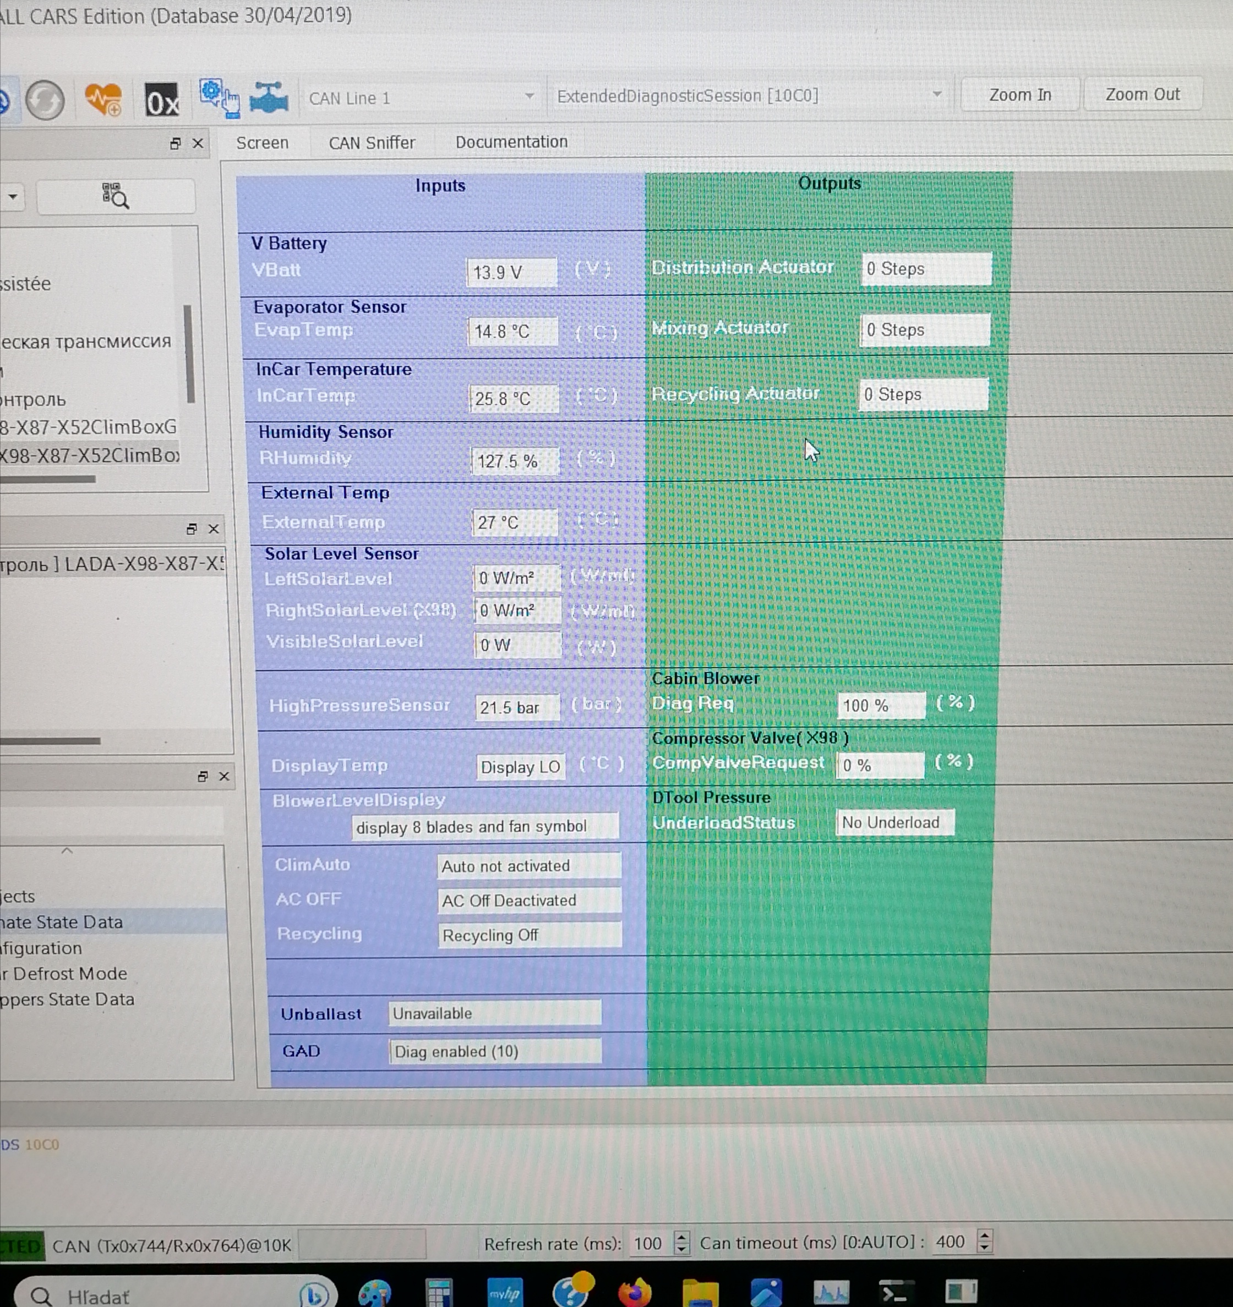Open the Documentation tab

click(511, 142)
